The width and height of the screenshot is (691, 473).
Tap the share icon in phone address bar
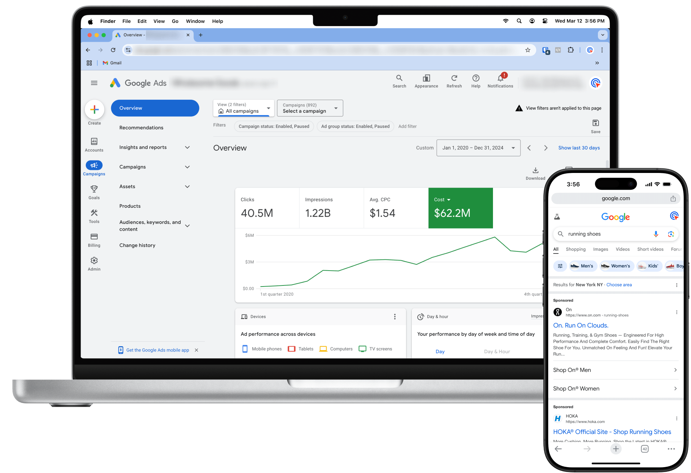click(x=673, y=199)
